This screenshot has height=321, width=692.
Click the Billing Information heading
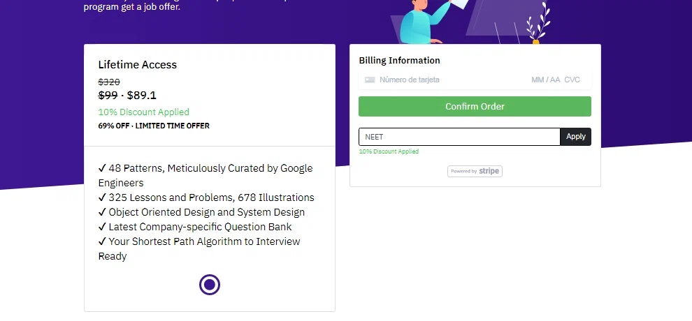399,61
